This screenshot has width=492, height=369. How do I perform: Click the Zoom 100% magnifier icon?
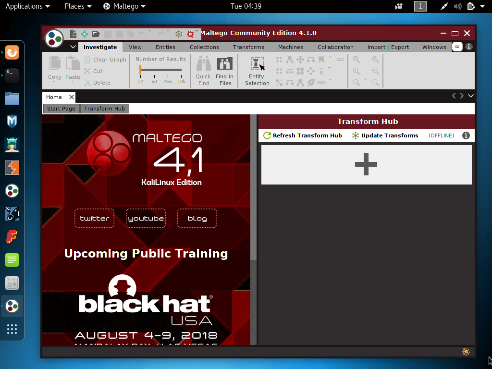tap(357, 71)
